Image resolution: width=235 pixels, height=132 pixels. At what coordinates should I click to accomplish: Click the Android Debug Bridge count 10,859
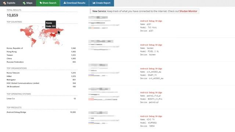73,112
